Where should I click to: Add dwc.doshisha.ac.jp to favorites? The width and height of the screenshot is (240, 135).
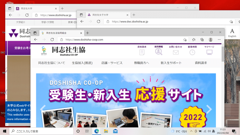click(x=231, y=22)
